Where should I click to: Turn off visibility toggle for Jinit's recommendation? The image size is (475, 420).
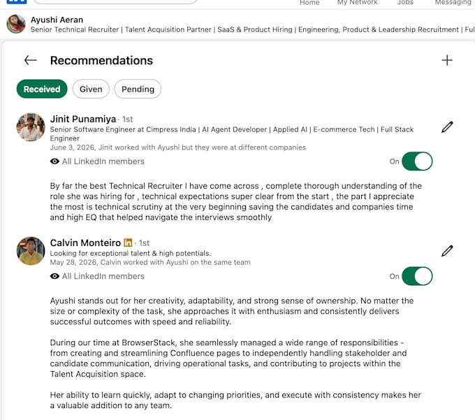[417, 161]
